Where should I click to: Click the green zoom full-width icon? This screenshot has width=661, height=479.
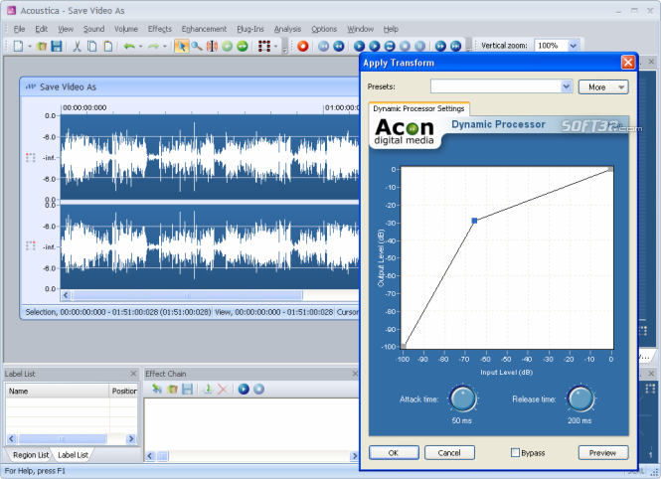point(243,46)
